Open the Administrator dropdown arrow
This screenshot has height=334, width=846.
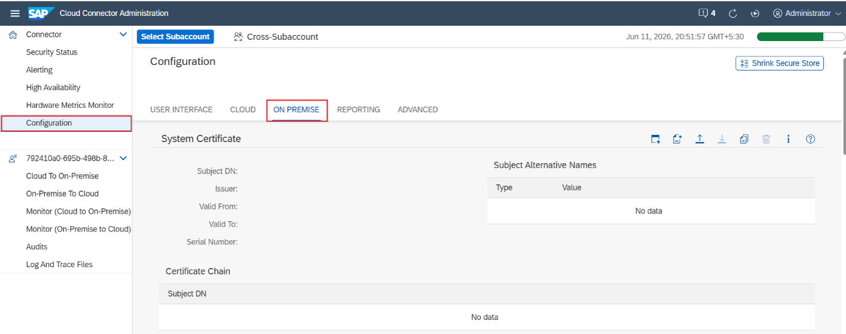[837, 13]
